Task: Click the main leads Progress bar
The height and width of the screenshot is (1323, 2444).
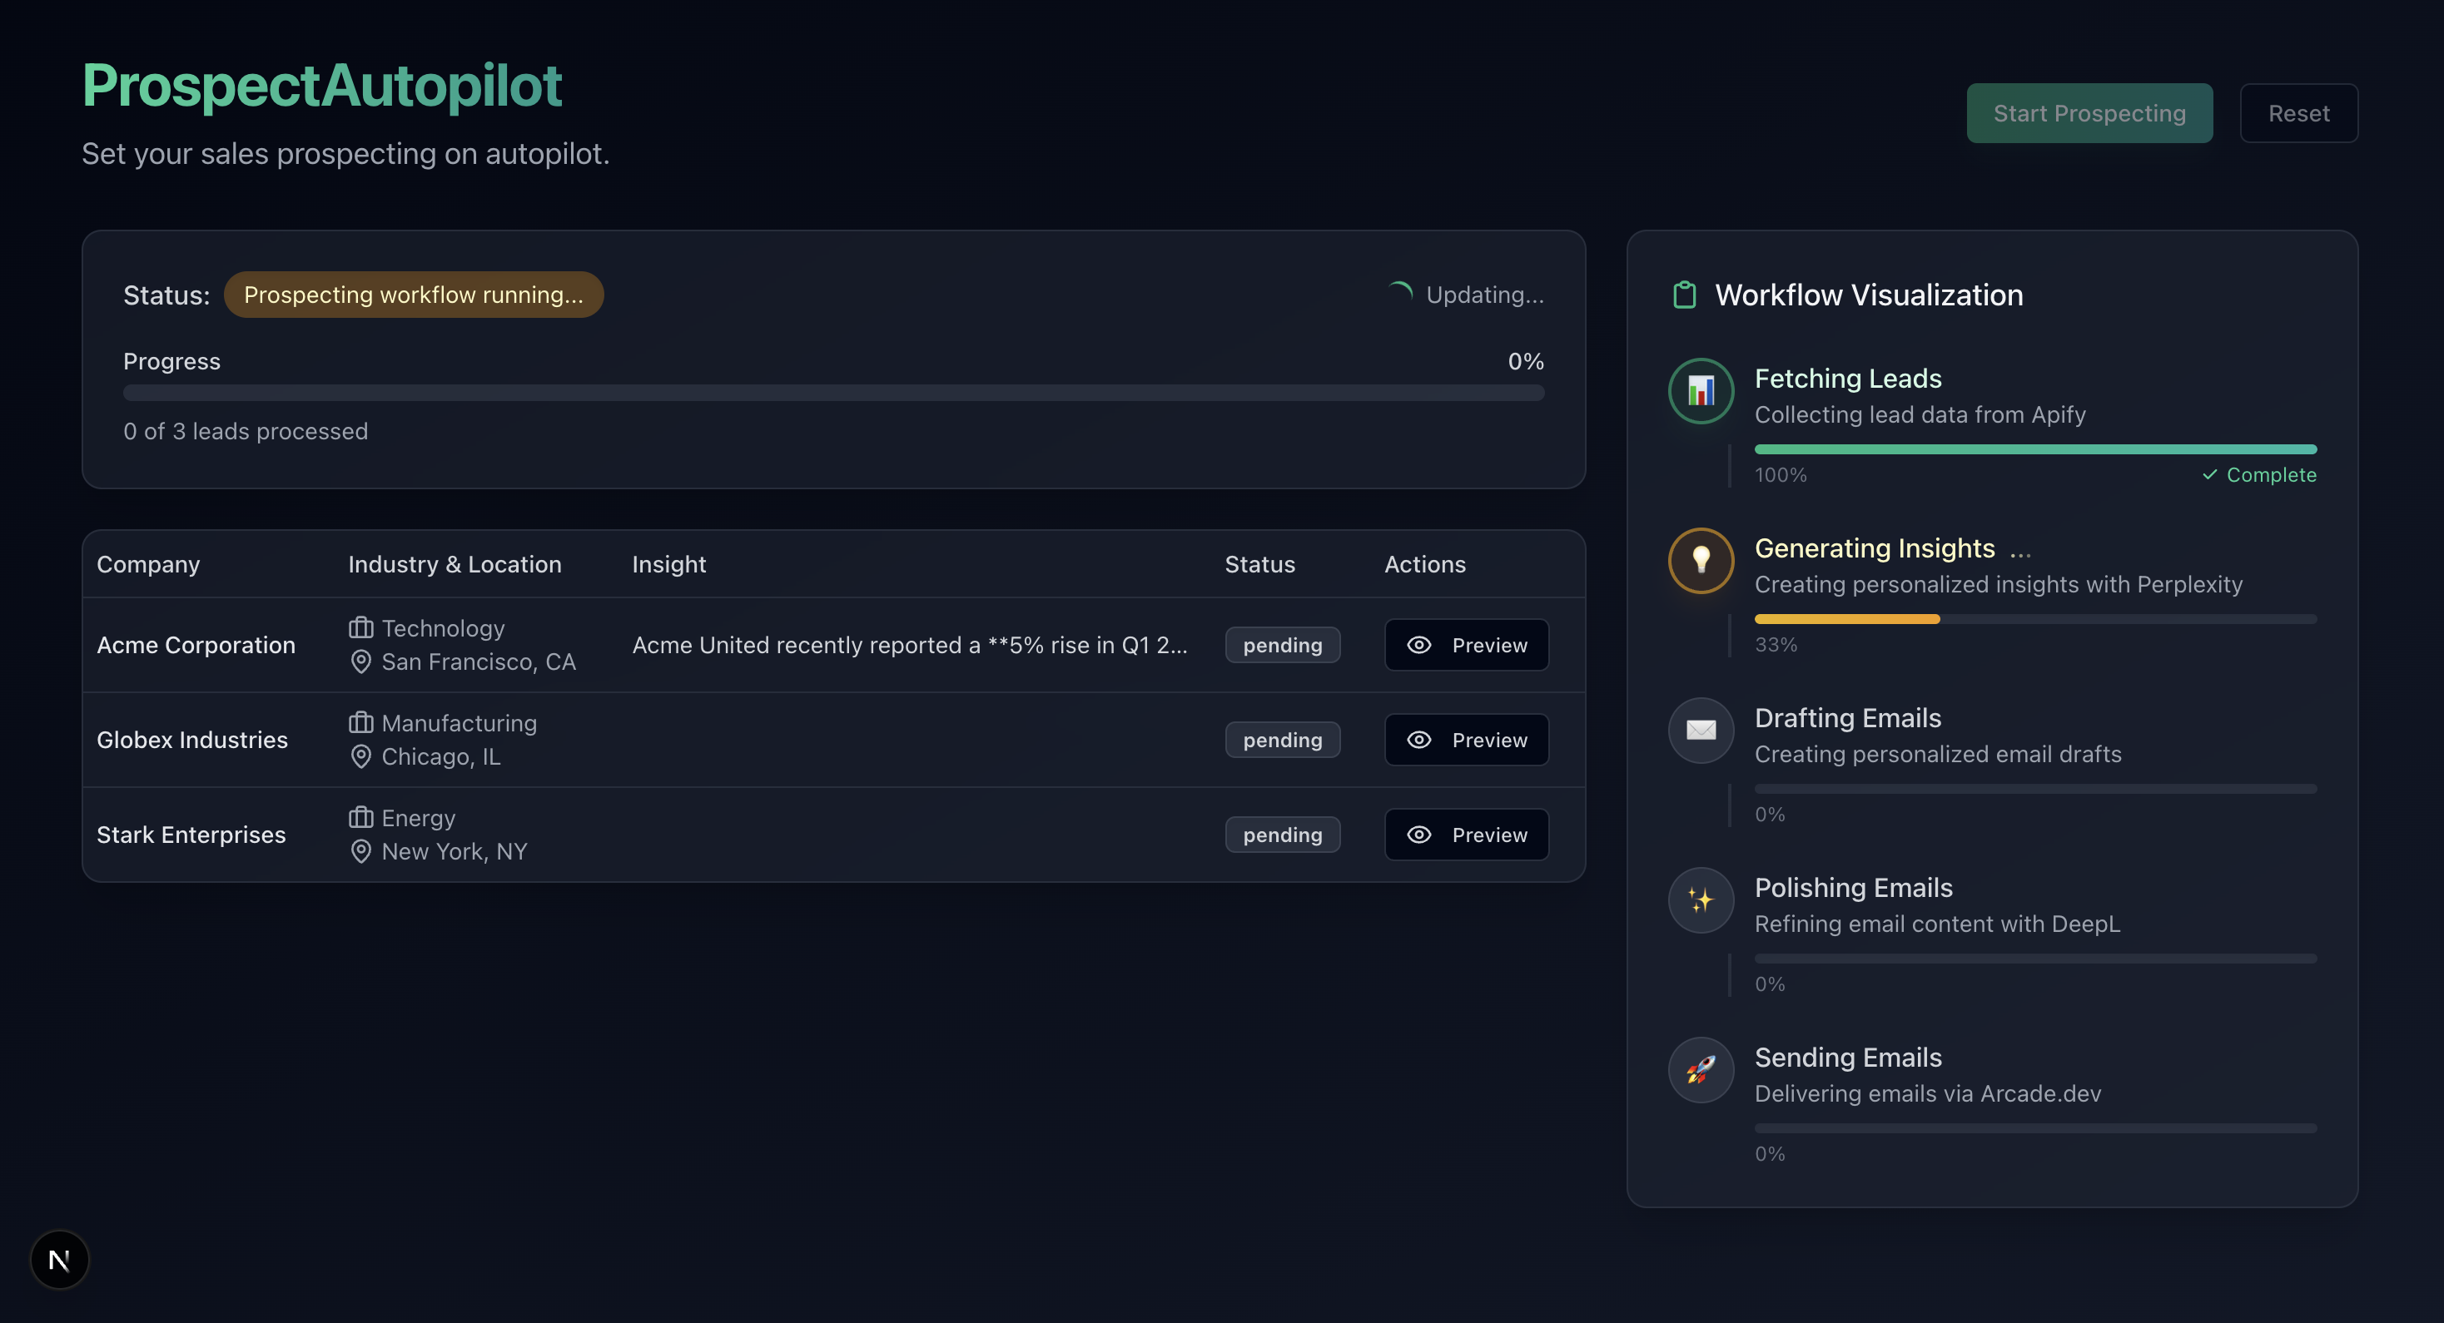Action: pyautogui.click(x=833, y=393)
